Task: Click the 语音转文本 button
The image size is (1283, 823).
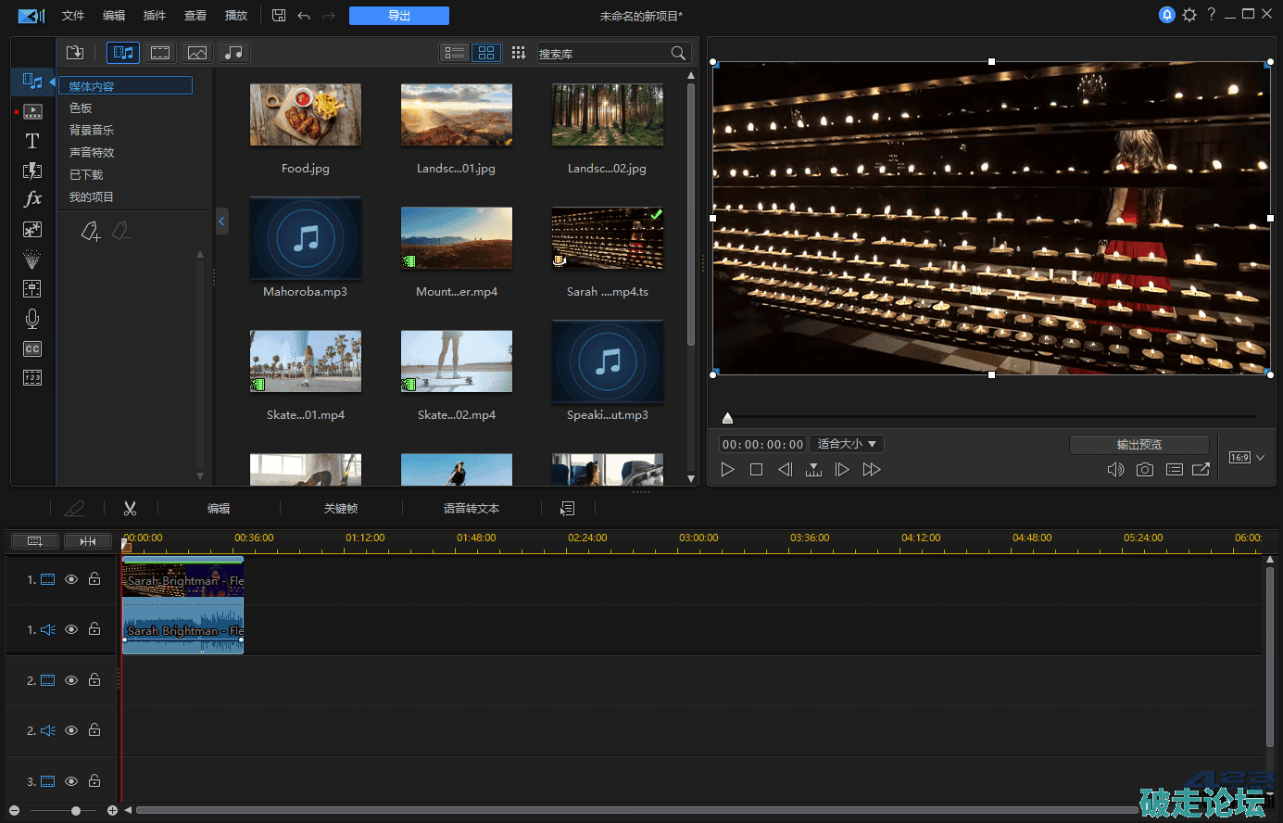Action: (471, 509)
